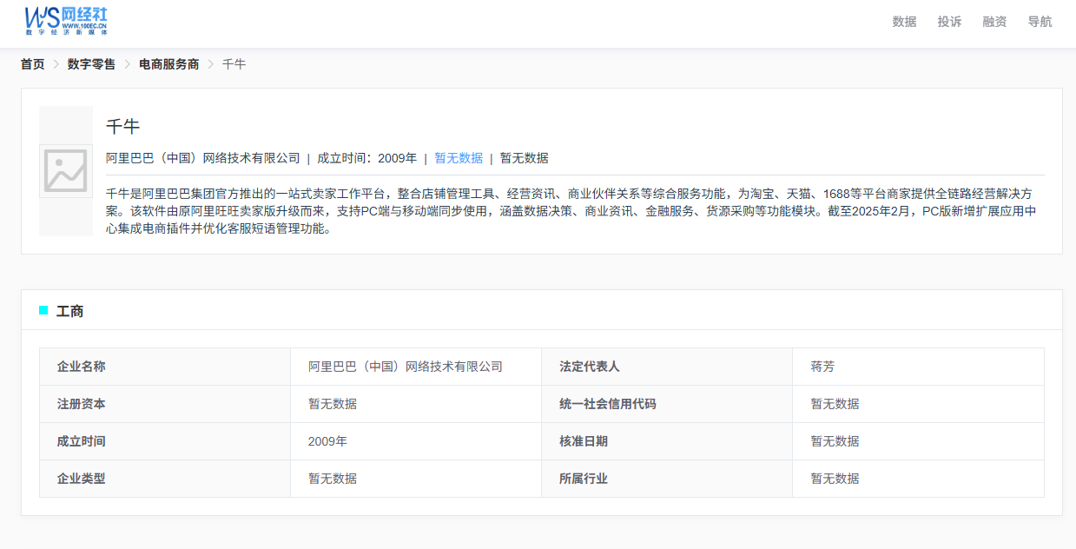Click the 统一社会信用代码 table label
The image size is (1076, 549).
608,404
